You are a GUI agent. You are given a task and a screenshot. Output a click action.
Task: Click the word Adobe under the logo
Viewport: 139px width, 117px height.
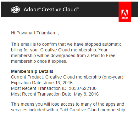[125, 18]
